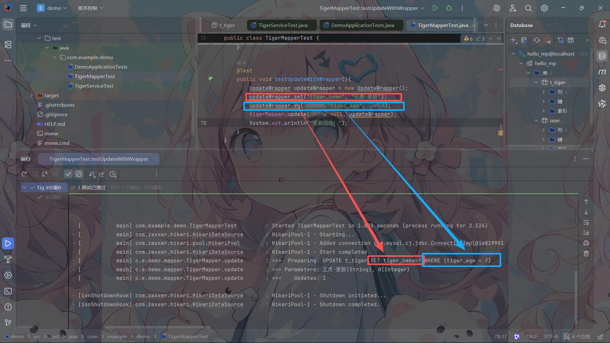
Task: Open 版本控制 version control menu
Action: point(91,8)
